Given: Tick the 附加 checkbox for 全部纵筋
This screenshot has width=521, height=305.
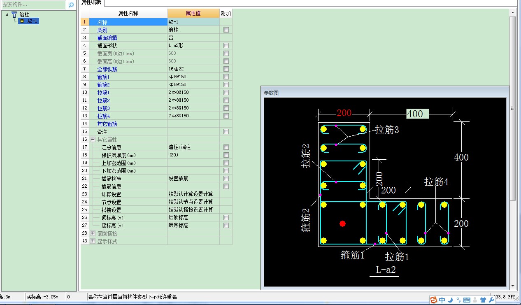Looking at the screenshot, I should [x=226, y=69].
